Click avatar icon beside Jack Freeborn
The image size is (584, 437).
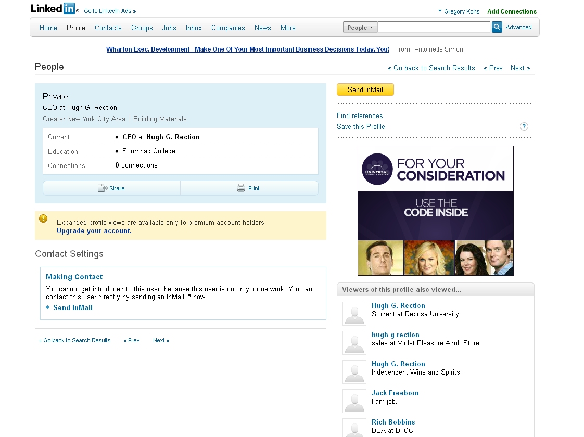(x=354, y=401)
